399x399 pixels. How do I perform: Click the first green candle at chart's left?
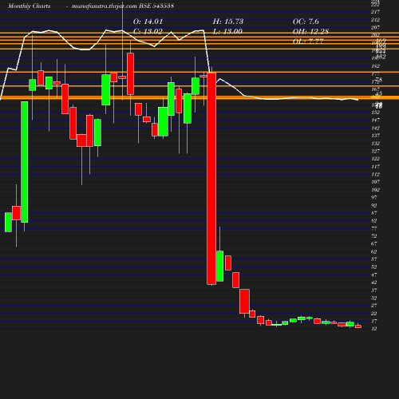pos(8,222)
